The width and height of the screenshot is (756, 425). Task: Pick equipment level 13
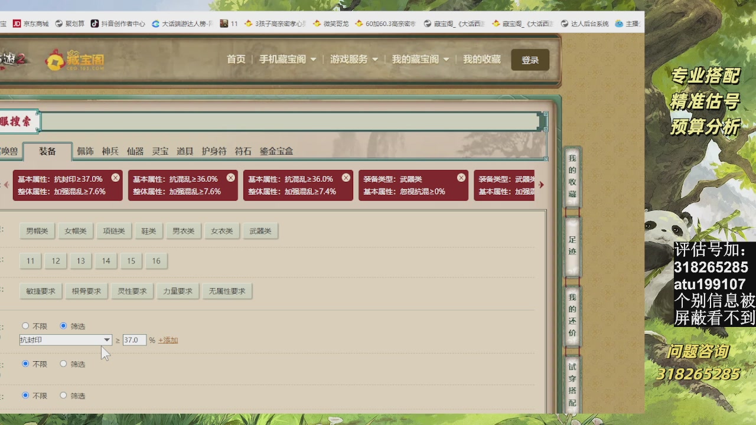tap(80, 261)
